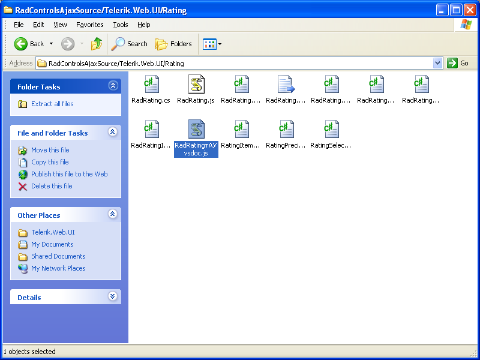
Task: Open the Help menu
Action: [x=143, y=25]
